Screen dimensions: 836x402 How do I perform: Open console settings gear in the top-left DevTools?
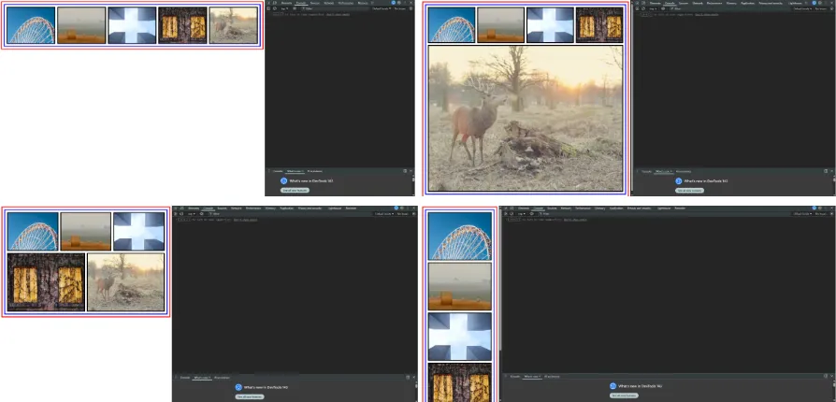point(412,9)
